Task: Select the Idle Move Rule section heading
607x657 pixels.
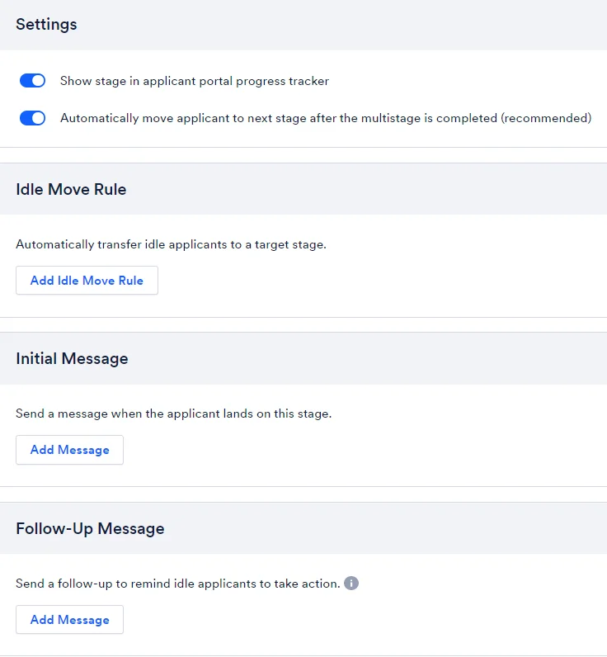Action: point(71,189)
